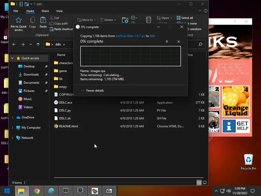Screen dimensions: 261x196
Task: Switch to the View tab
Action: [59, 11]
